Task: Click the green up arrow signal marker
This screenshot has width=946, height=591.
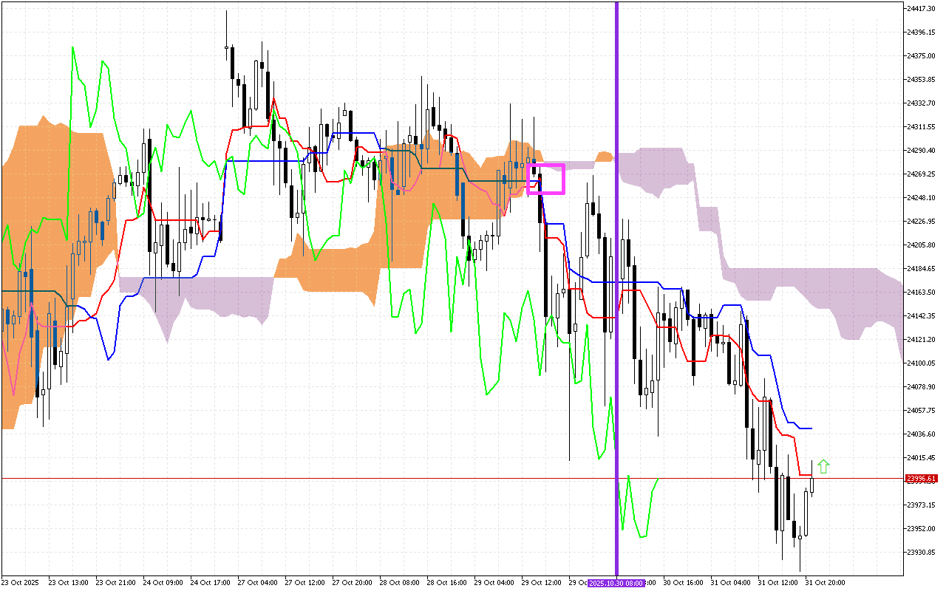Action: [823, 466]
